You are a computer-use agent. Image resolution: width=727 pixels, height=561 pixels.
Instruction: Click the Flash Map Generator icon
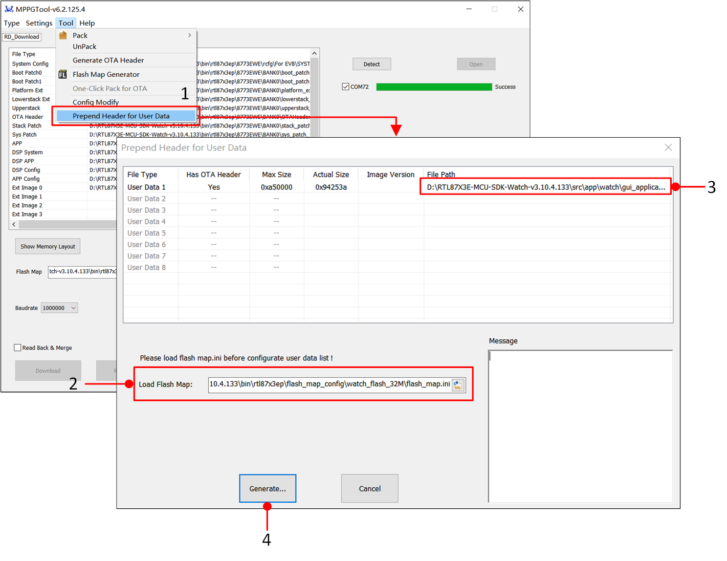[x=63, y=75]
